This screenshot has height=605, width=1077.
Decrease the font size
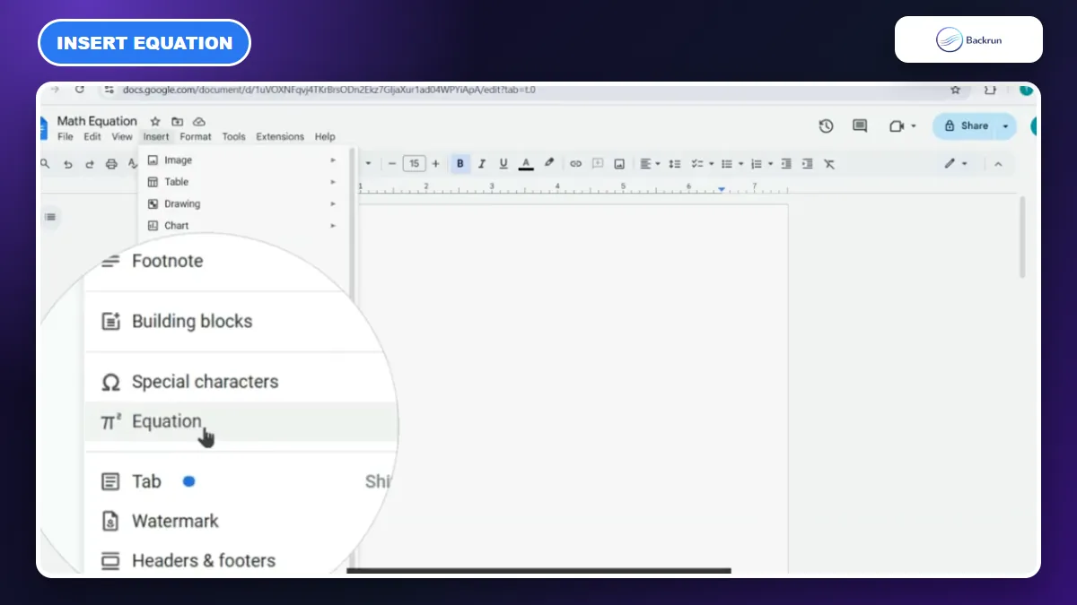click(392, 164)
